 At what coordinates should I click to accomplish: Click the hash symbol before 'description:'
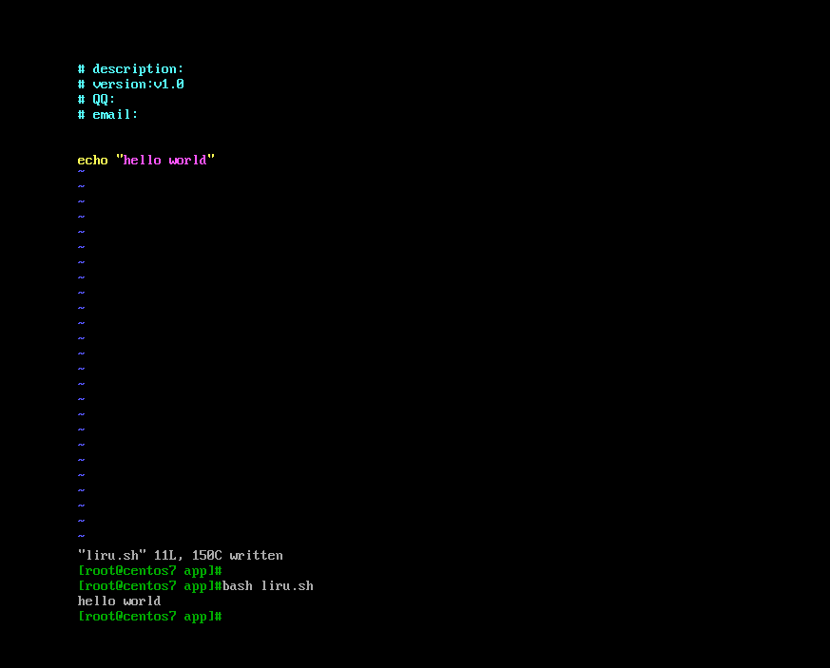(x=81, y=69)
